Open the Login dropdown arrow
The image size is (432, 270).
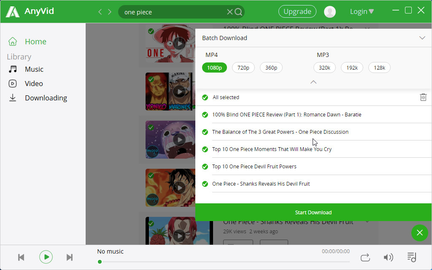coord(371,11)
